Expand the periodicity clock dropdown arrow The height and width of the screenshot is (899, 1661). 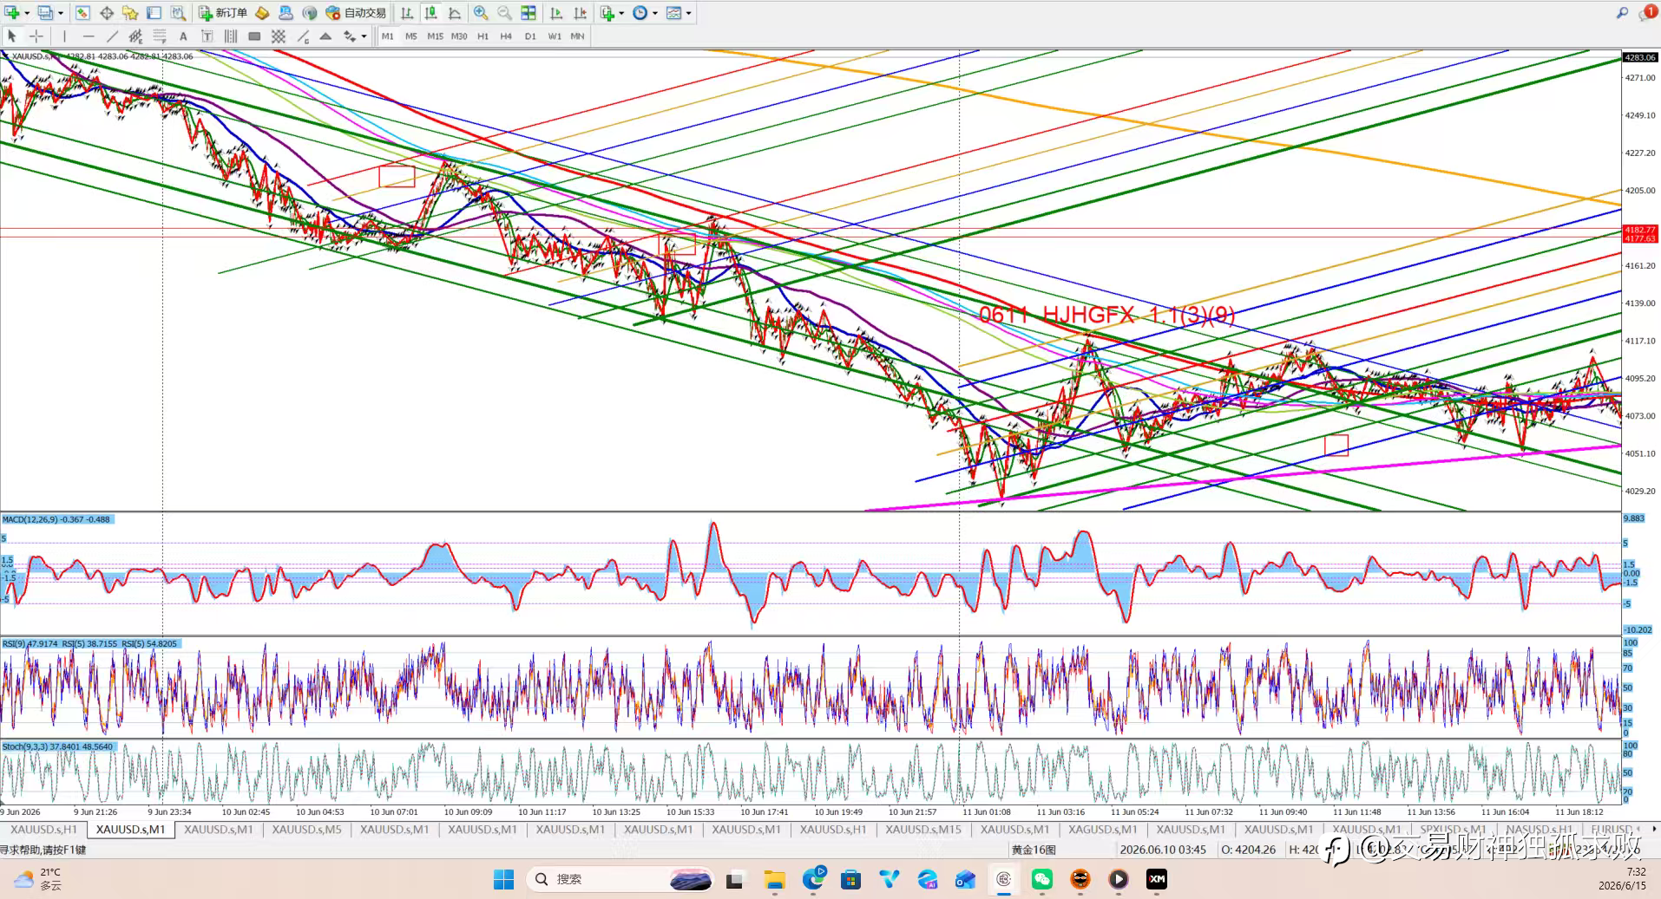[655, 13]
